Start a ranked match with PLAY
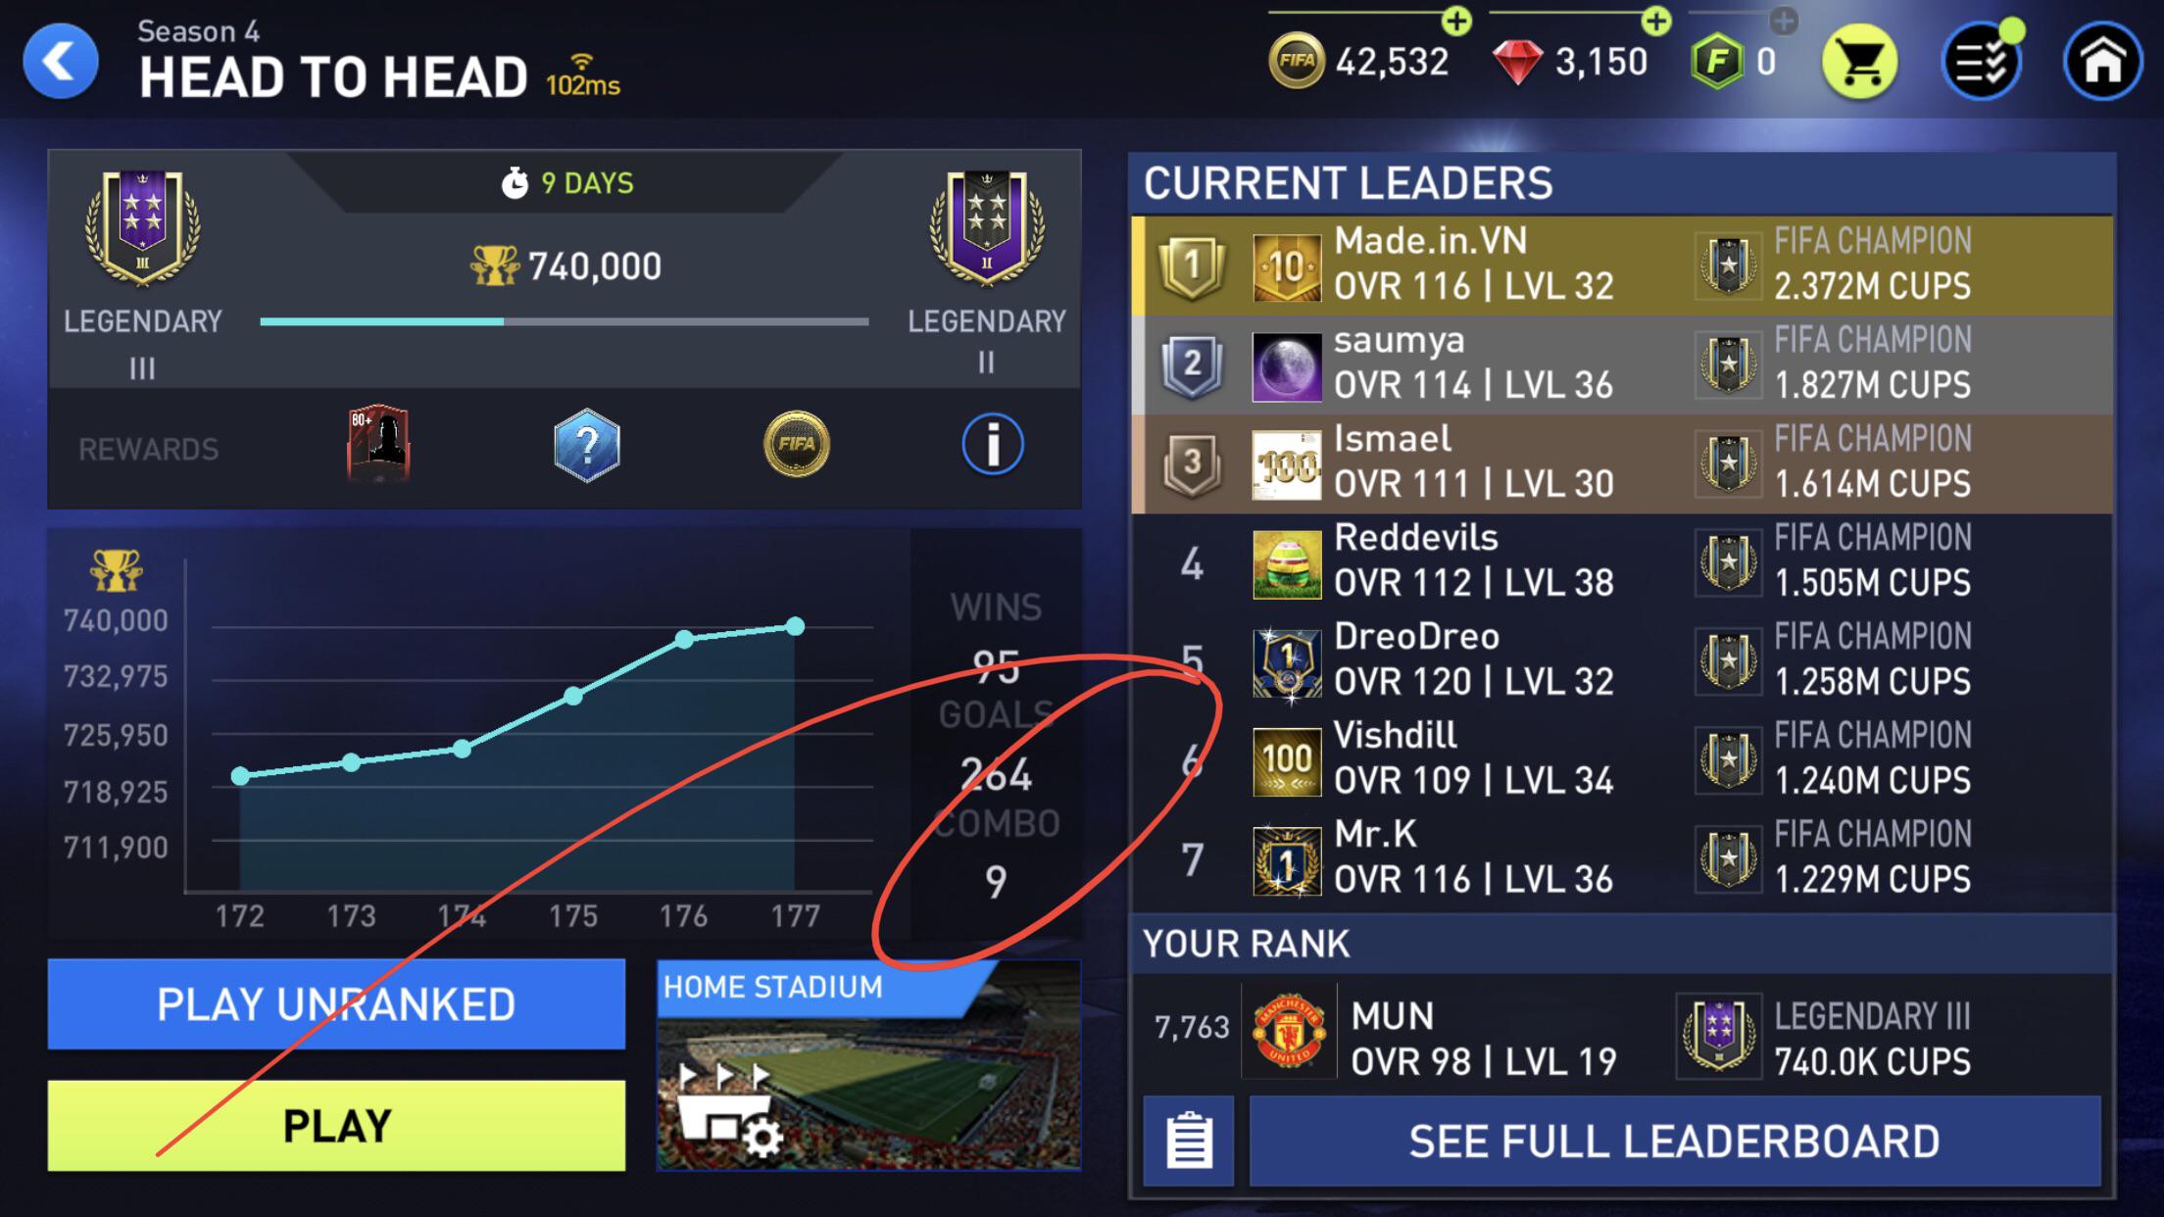The width and height of the screenshot is (2164, 1217). 336,1126
